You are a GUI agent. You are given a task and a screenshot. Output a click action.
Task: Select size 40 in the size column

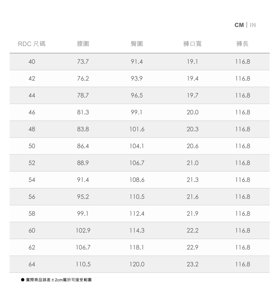point(32,62)
